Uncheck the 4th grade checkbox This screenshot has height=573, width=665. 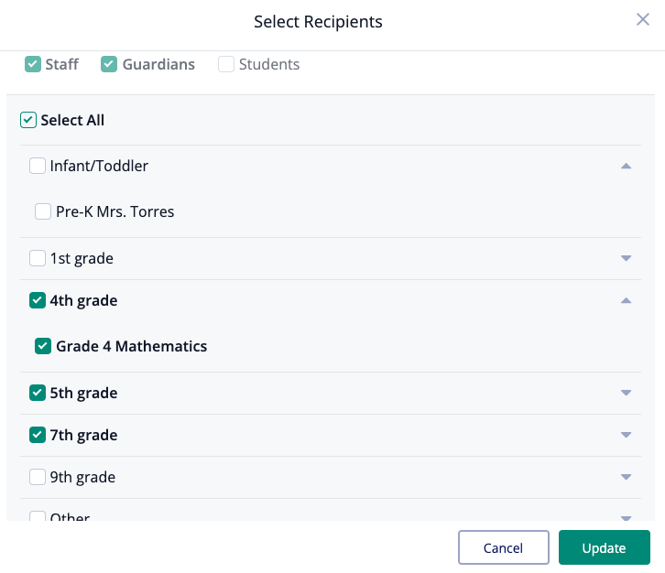pos(38,300)
